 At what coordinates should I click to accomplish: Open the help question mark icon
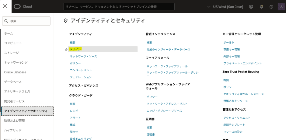pos(271,7)
